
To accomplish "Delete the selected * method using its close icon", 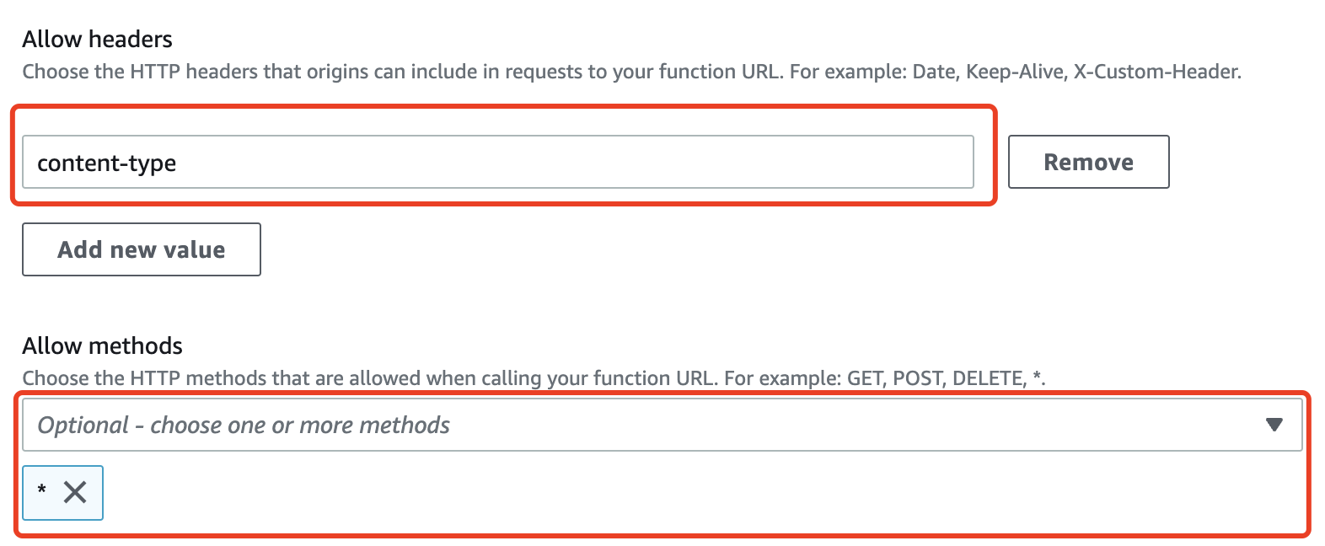I will pyautogui.click(x=75, y=492).
